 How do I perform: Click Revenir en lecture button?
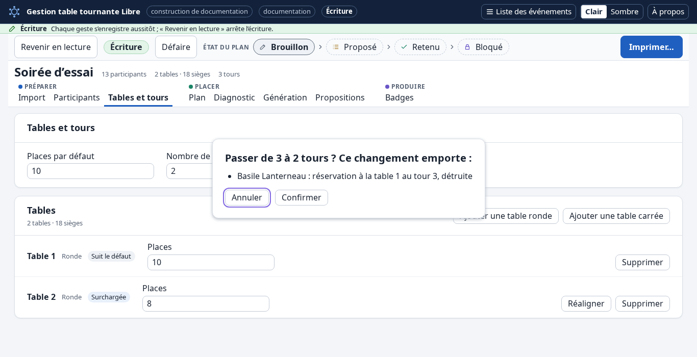56,47
